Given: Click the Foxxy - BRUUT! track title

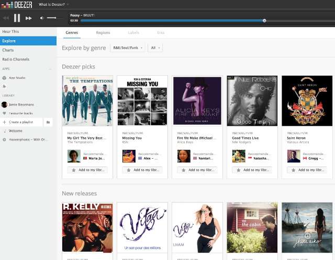Looking at the screenshot, I should tap(82, 15).
